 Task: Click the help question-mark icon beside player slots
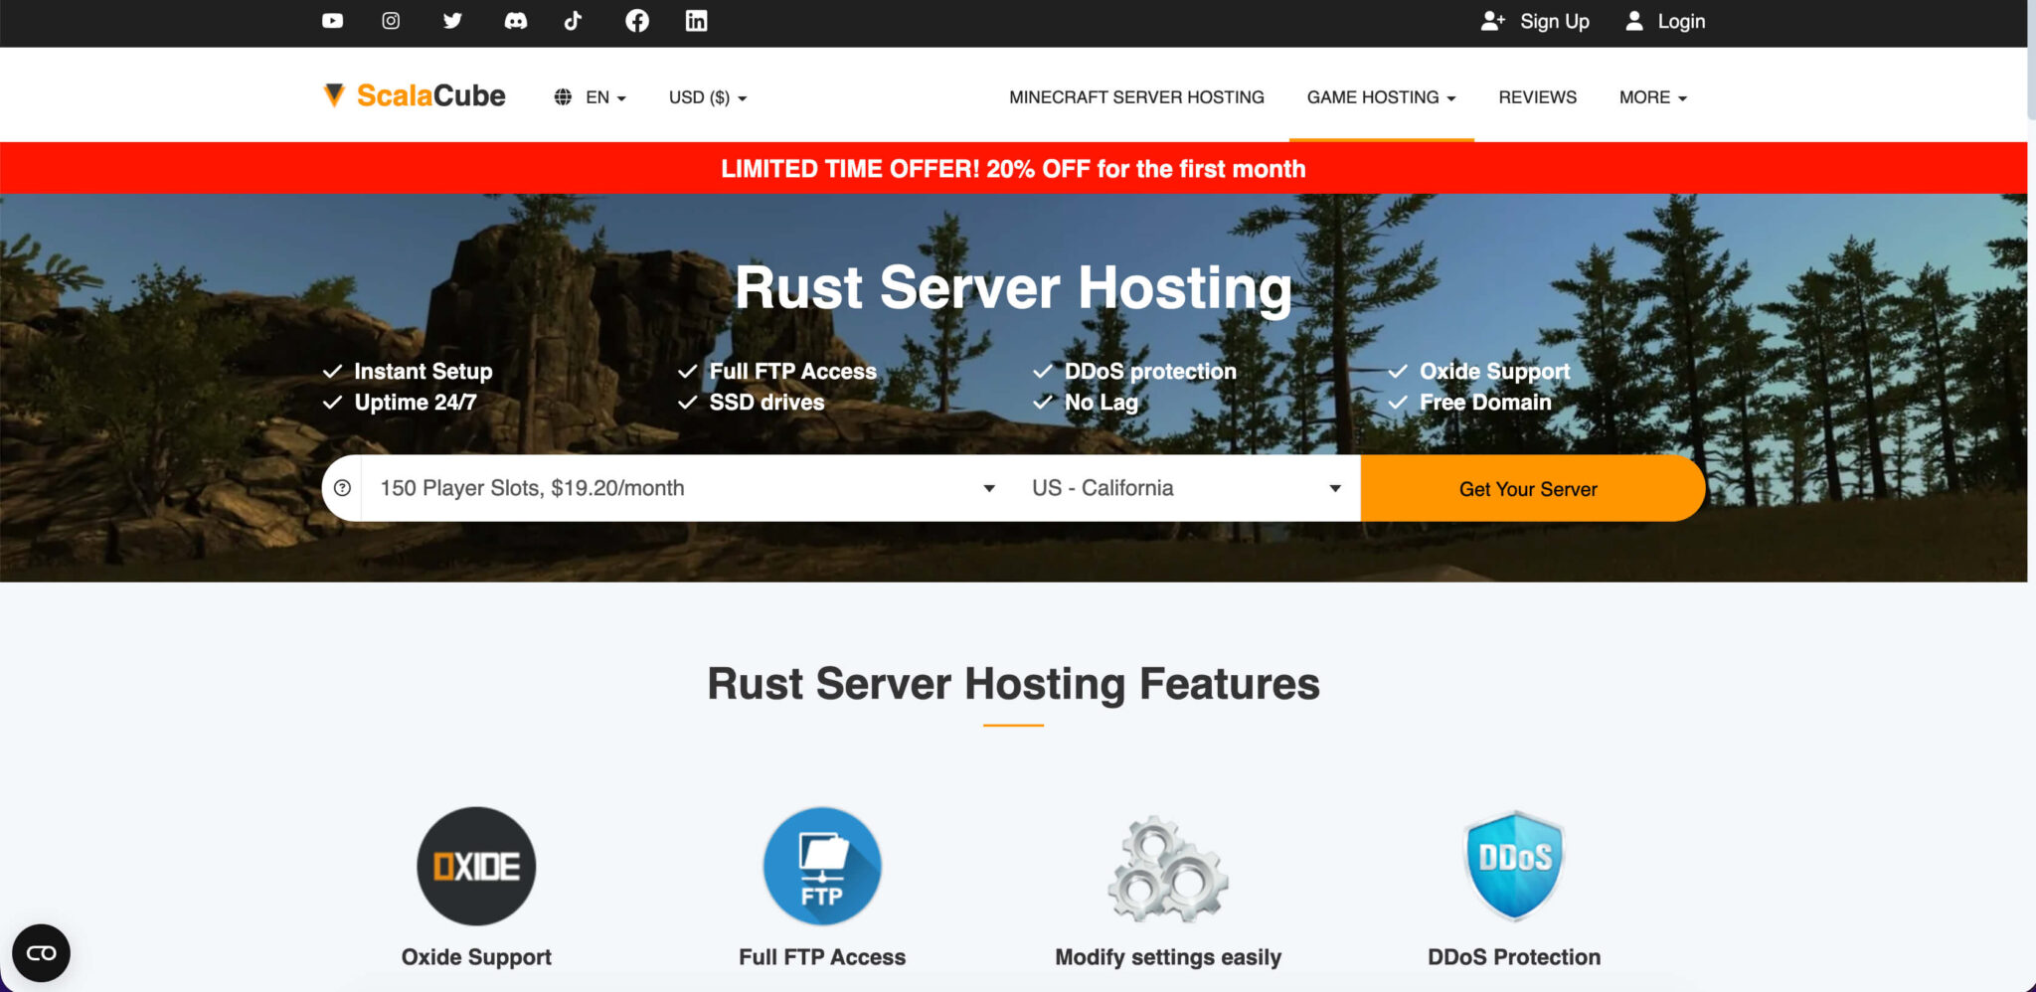point(342,488)
